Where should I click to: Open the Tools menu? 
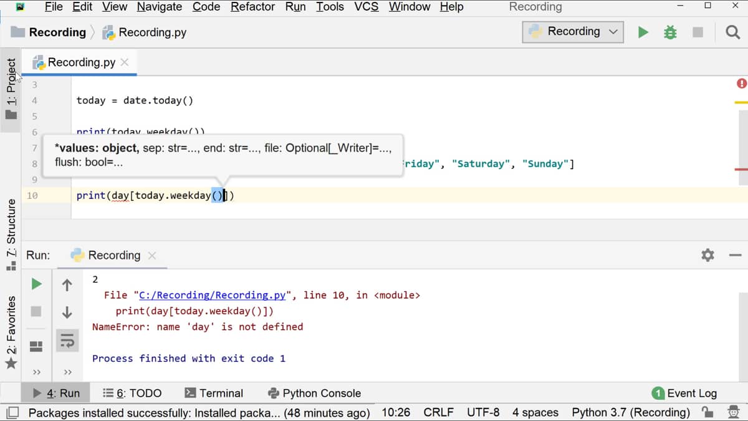tap(330, 7)
